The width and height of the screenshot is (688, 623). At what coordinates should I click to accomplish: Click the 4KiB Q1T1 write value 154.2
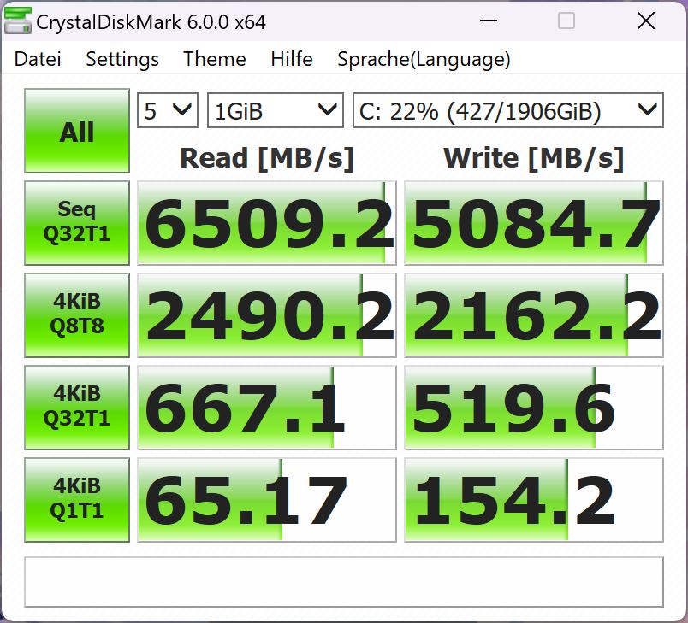point(534,500)
